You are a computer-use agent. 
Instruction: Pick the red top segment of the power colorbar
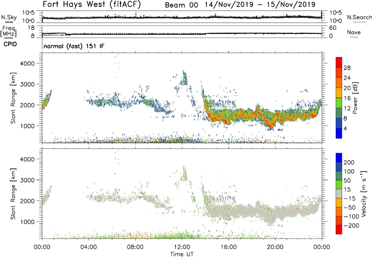339,63
